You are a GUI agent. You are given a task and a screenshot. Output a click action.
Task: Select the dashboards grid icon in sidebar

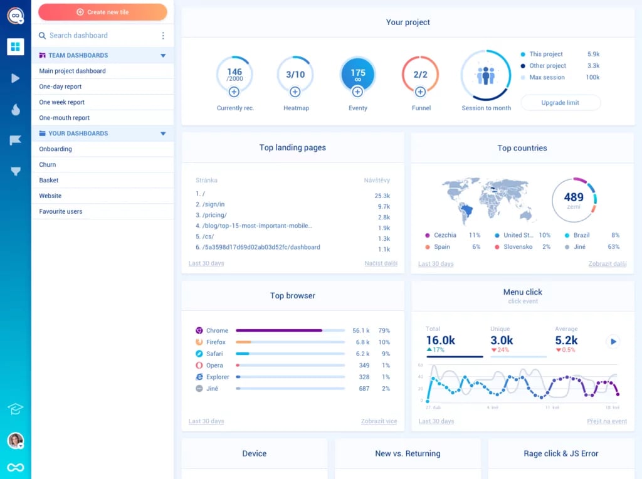point(14,46)
